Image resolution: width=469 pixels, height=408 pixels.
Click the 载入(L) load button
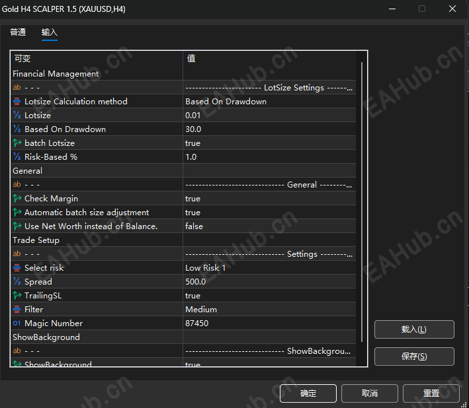click(414, 329)
